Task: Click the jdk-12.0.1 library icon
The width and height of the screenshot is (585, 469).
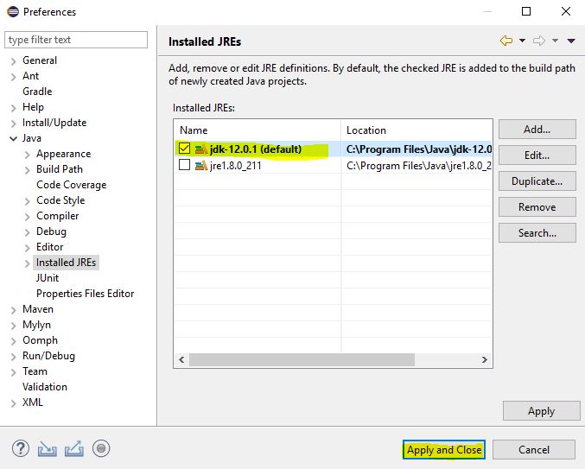Action: tap(201, 149)
